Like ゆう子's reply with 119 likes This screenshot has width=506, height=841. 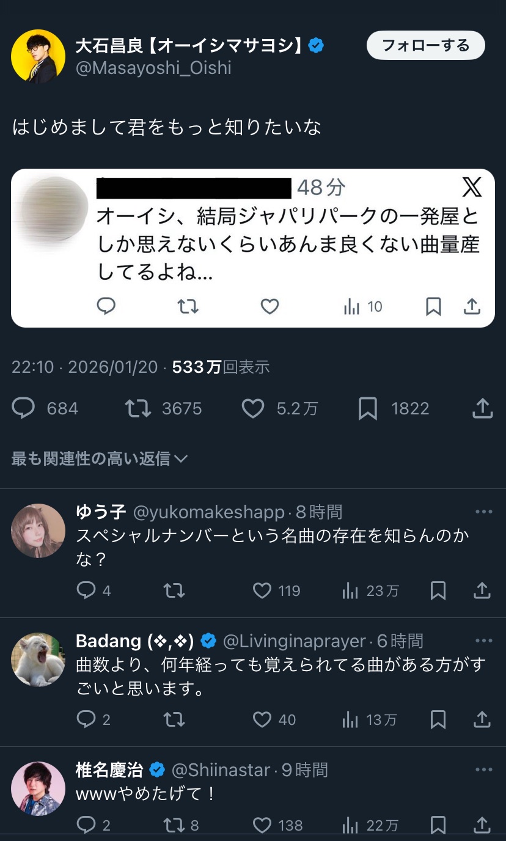(x=262, y=590)
